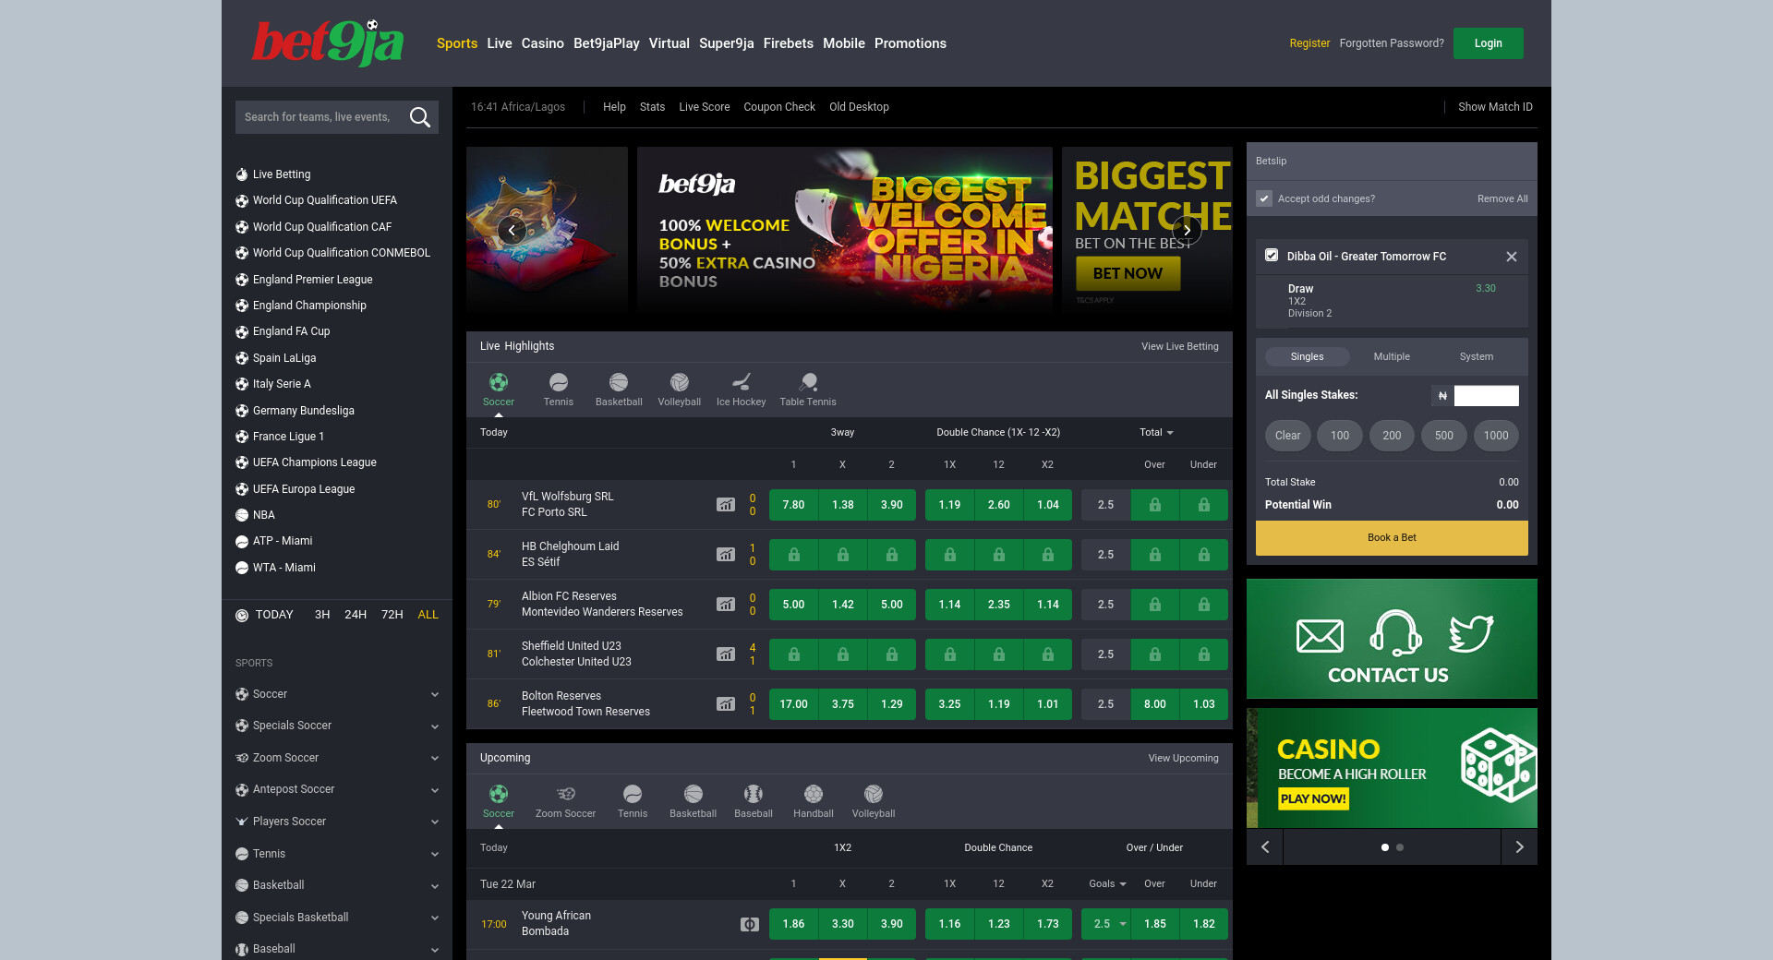Select Ice Hockey in Live Highlights
This screenshot has height=960, width=1773.
[741, 383]
